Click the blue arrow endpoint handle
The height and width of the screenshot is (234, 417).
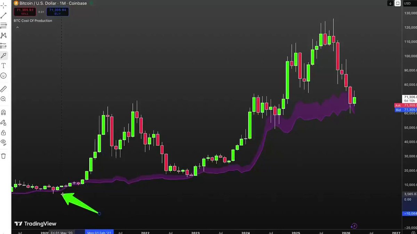coord(99,214)
